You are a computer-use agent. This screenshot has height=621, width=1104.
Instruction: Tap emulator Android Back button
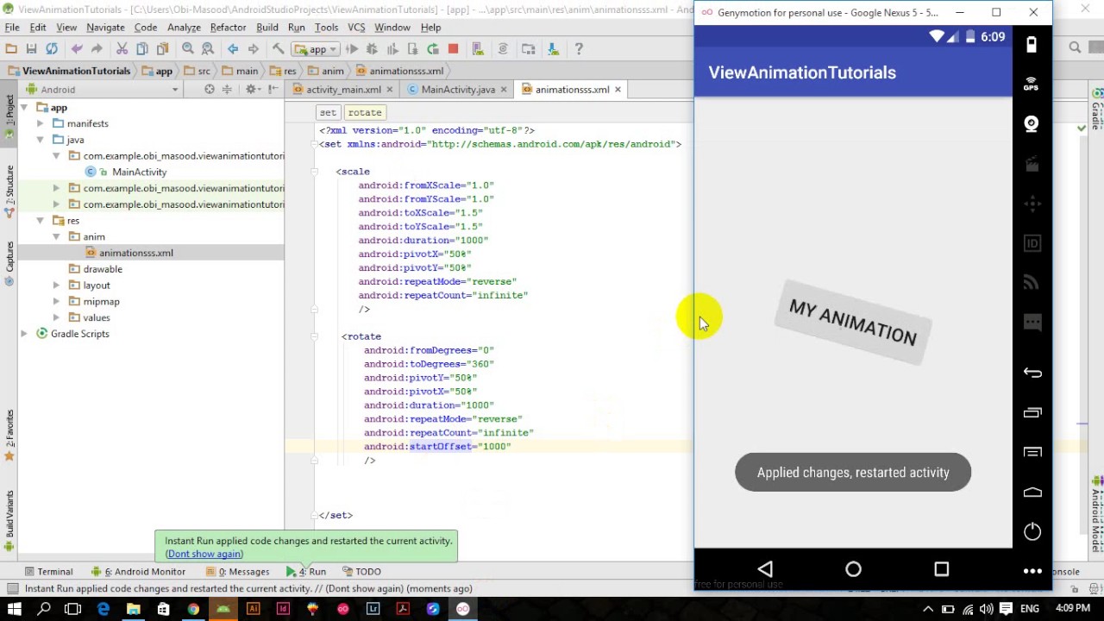[x=765, y=569]
